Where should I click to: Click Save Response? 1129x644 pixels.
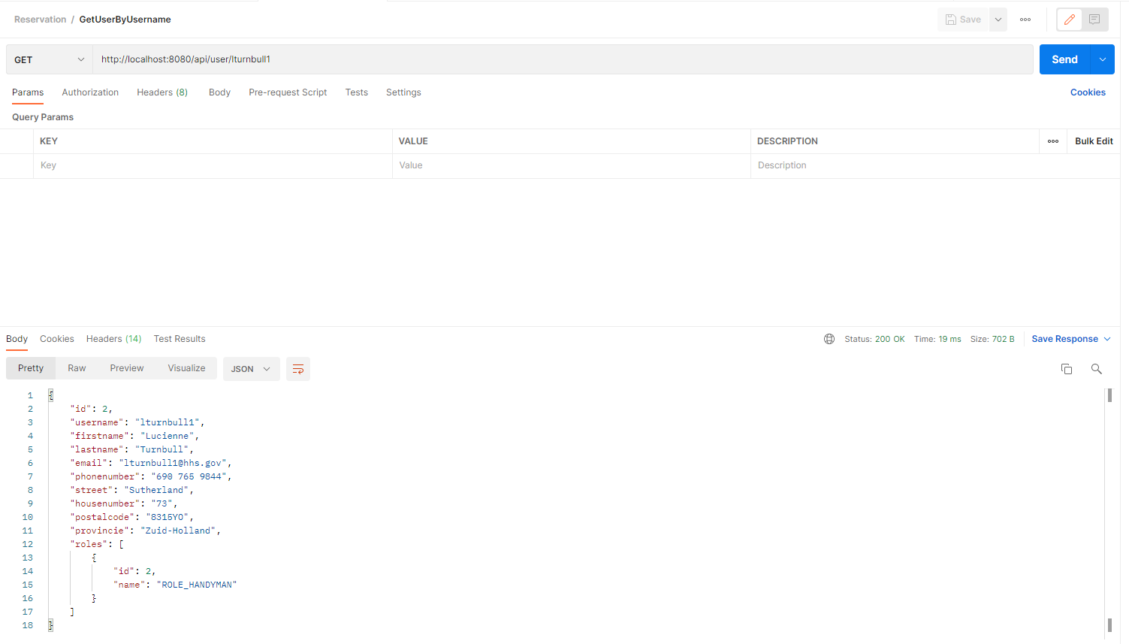pyautogui.click(x=1064, y=339)
